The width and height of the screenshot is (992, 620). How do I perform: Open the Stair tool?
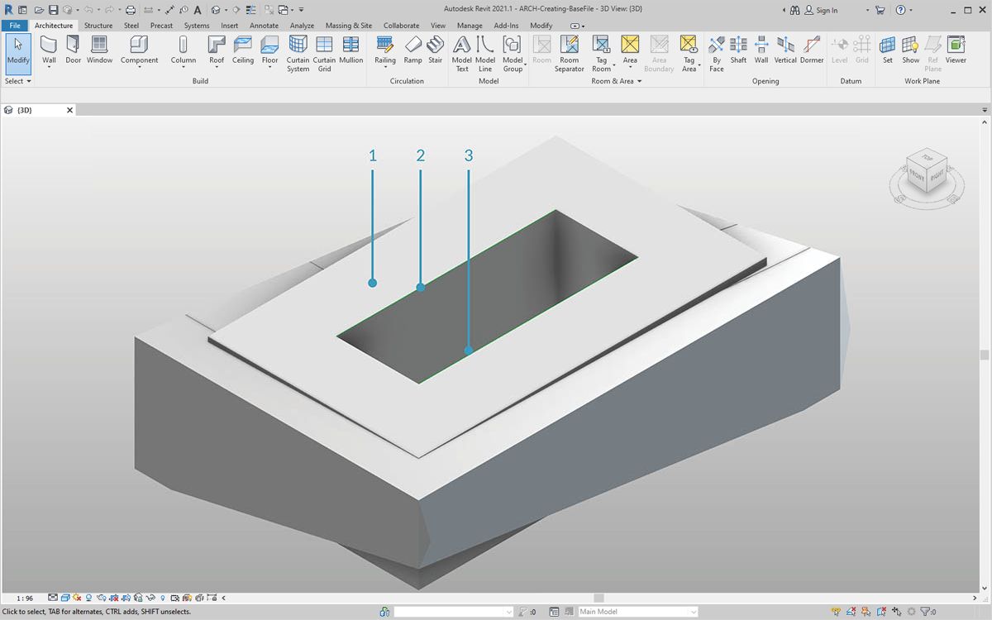coord(435,48)
